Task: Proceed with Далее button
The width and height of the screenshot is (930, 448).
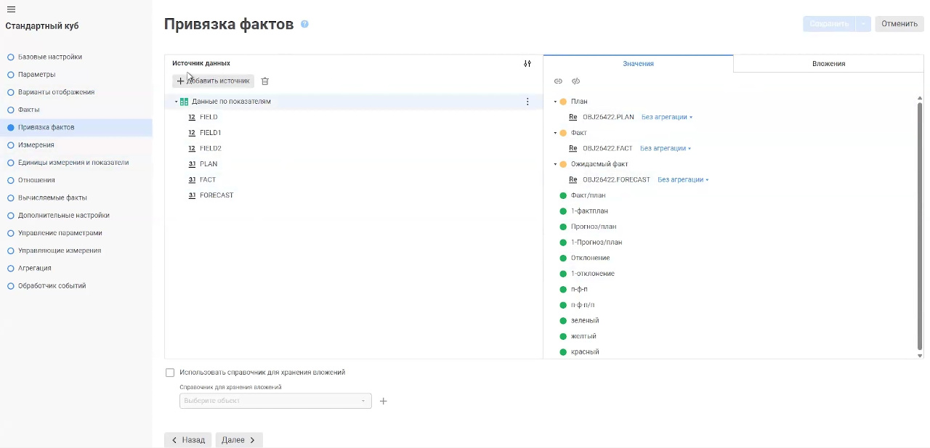Action: coord(239,440)
